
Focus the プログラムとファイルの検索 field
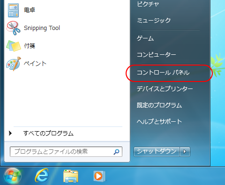coord(66,152)
